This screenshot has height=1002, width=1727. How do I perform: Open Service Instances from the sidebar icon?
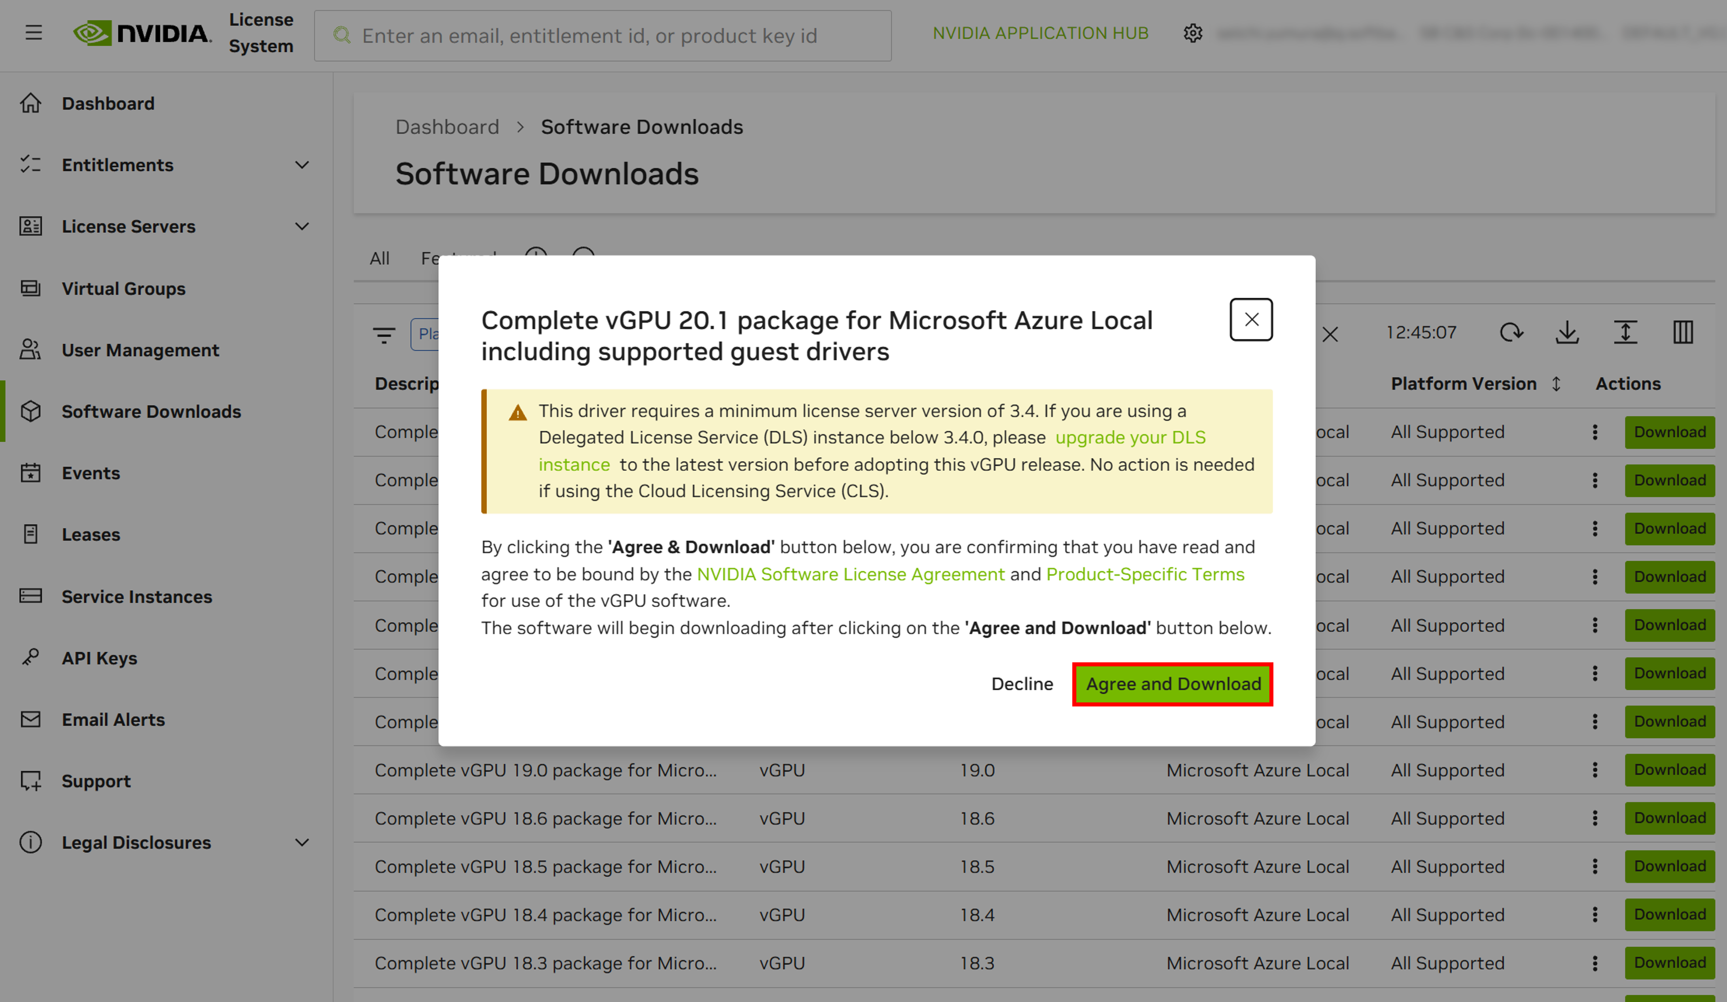(30, 596)
